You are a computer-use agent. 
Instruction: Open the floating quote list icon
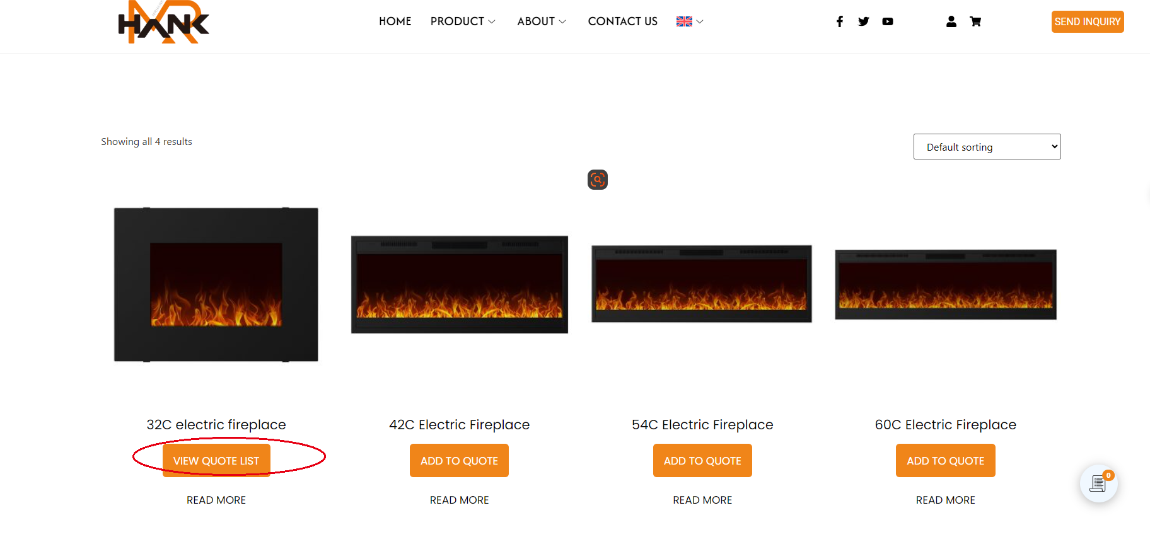(1098, 483)
